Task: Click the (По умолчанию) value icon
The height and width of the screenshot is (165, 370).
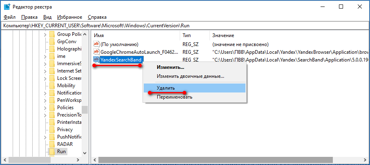Action: pyautogui.click(x=96, y=44)
